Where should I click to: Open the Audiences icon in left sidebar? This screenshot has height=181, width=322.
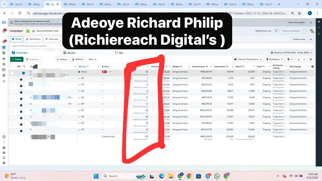4,59
